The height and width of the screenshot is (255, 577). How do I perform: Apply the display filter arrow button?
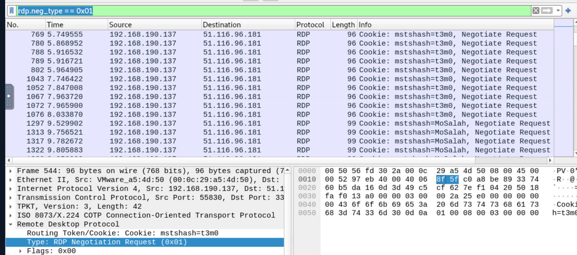click(547, 11)
